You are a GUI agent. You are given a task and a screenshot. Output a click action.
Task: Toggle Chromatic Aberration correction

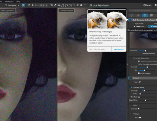click(131, 58)
